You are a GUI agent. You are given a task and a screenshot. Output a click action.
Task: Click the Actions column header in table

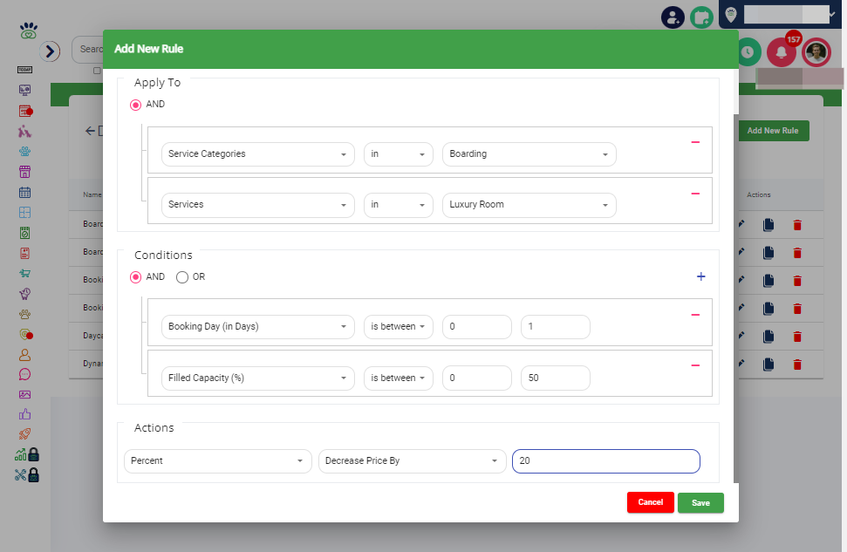758,194
